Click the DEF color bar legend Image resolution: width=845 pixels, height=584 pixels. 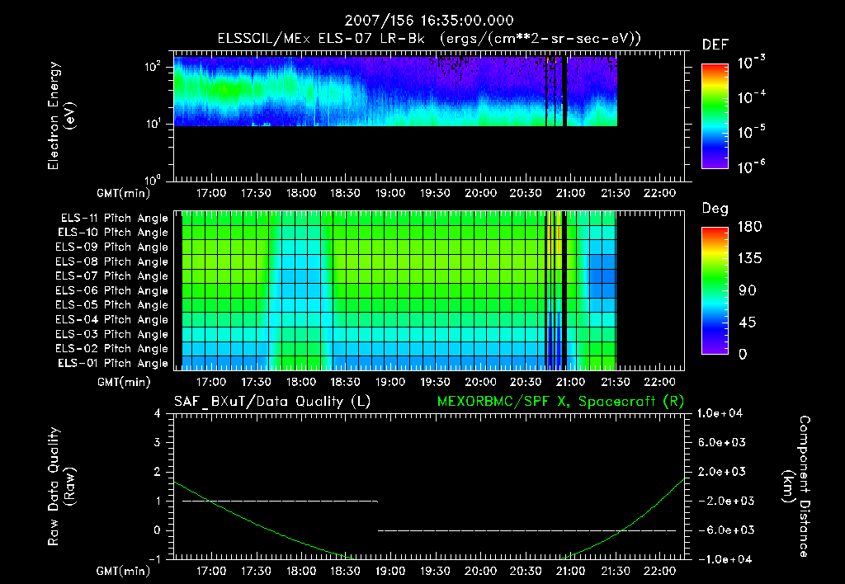coord(715,115)
